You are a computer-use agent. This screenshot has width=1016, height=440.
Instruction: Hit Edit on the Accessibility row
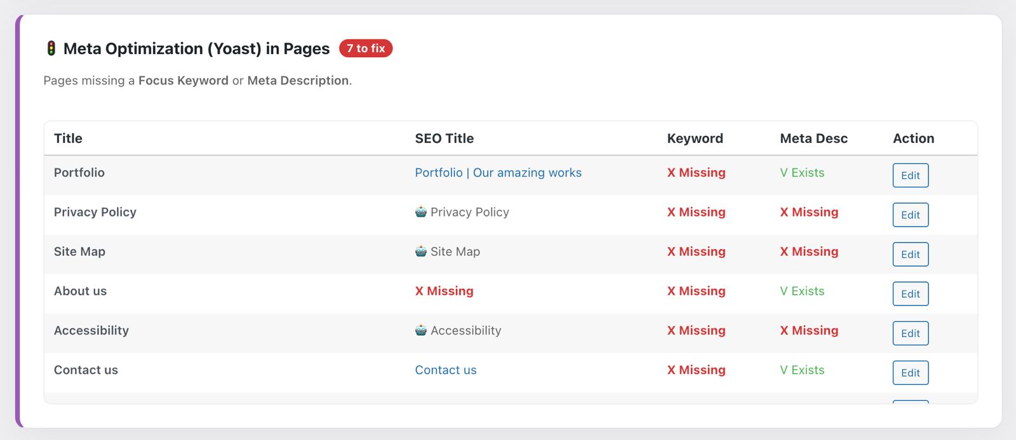(x=910, y=333)
